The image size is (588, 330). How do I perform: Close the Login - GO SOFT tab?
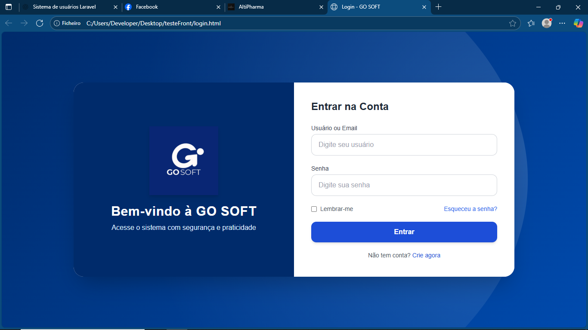424,7
